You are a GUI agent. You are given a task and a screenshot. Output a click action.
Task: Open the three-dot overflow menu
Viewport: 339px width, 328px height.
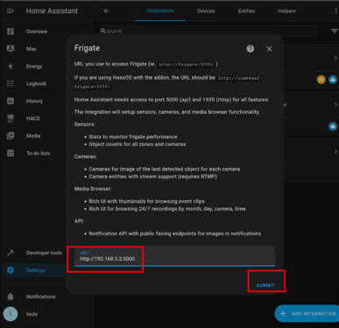(336, 11)
